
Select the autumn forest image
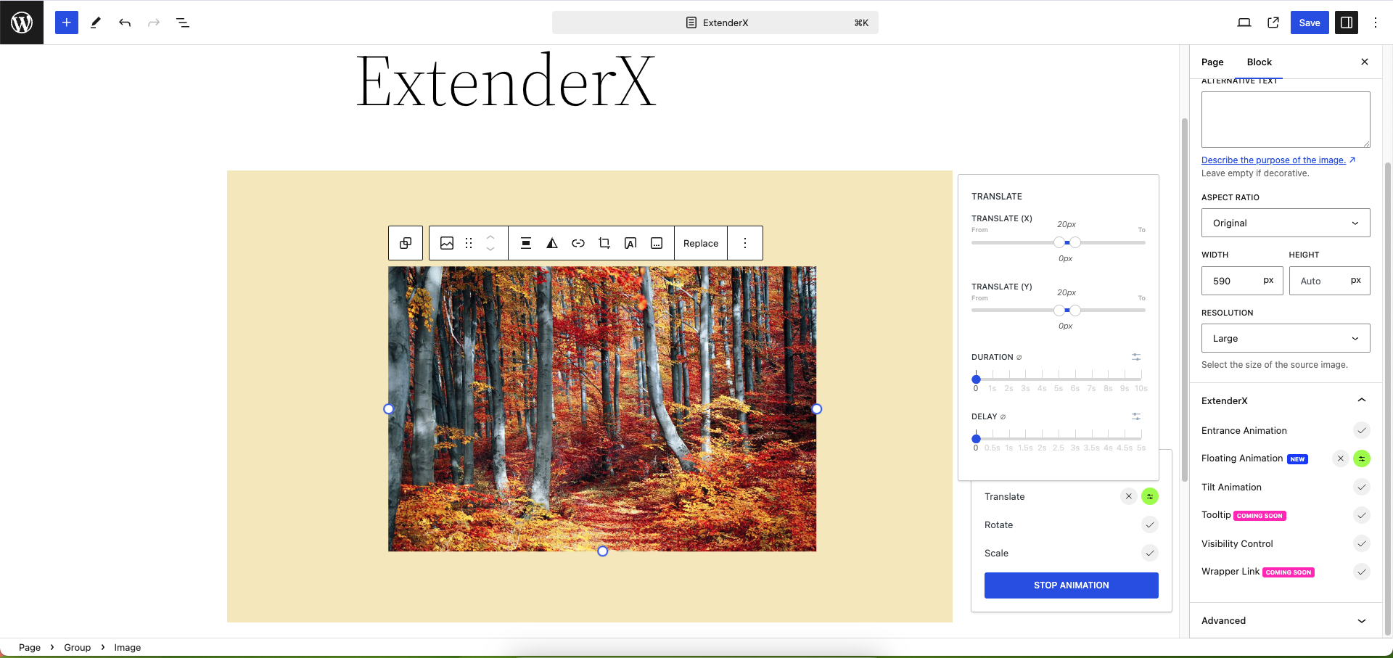coord(602,408)
